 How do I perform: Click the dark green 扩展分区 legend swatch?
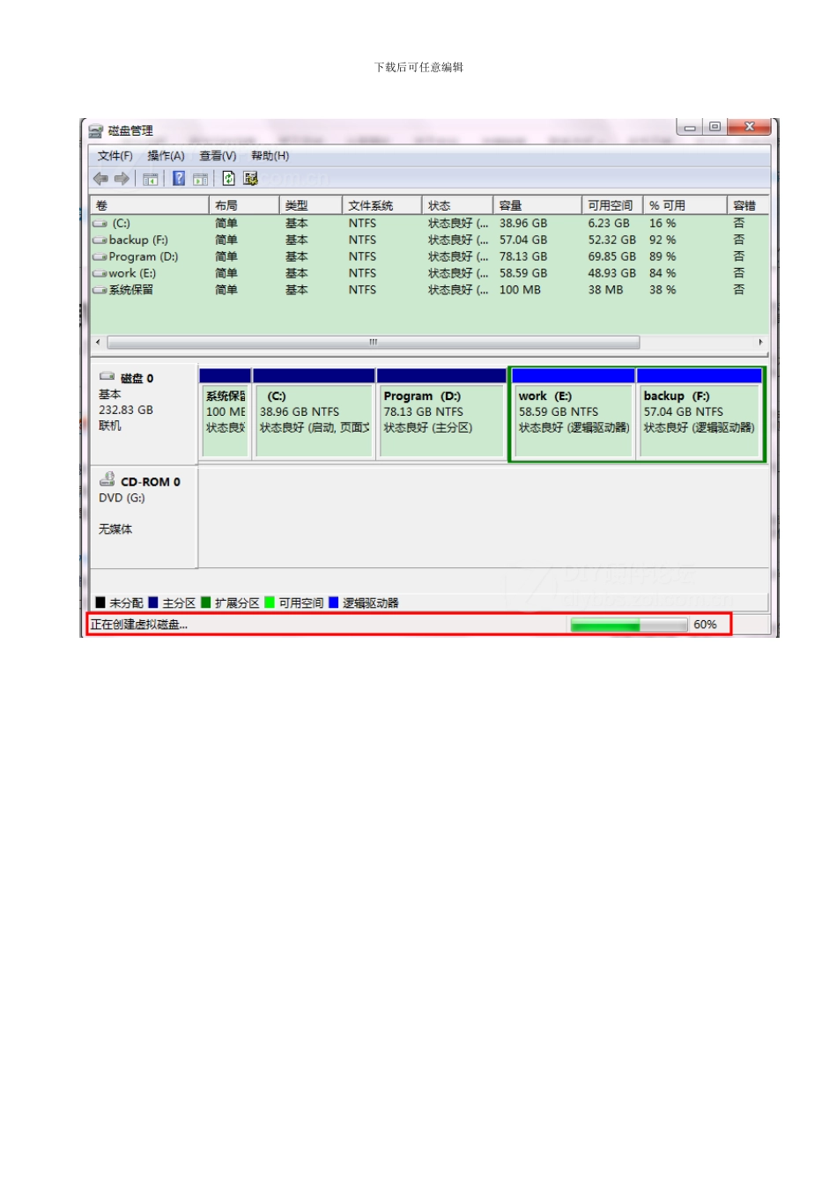[206, 603]
